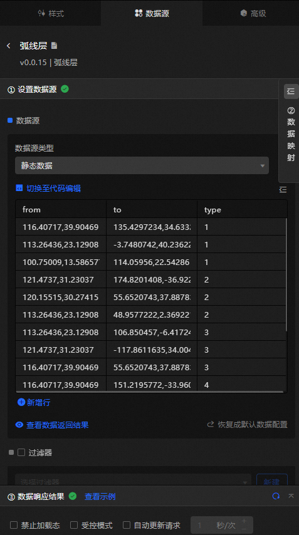Select to cell starting 174.8201408
The width and height of the screenshot is (299, 535).
click(152, 280)
